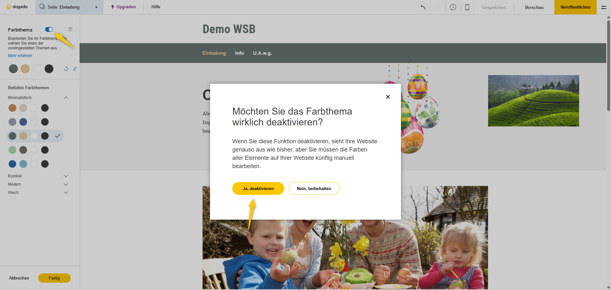
Task: Click the redo arrow icon
Action: tap(438, 7)
